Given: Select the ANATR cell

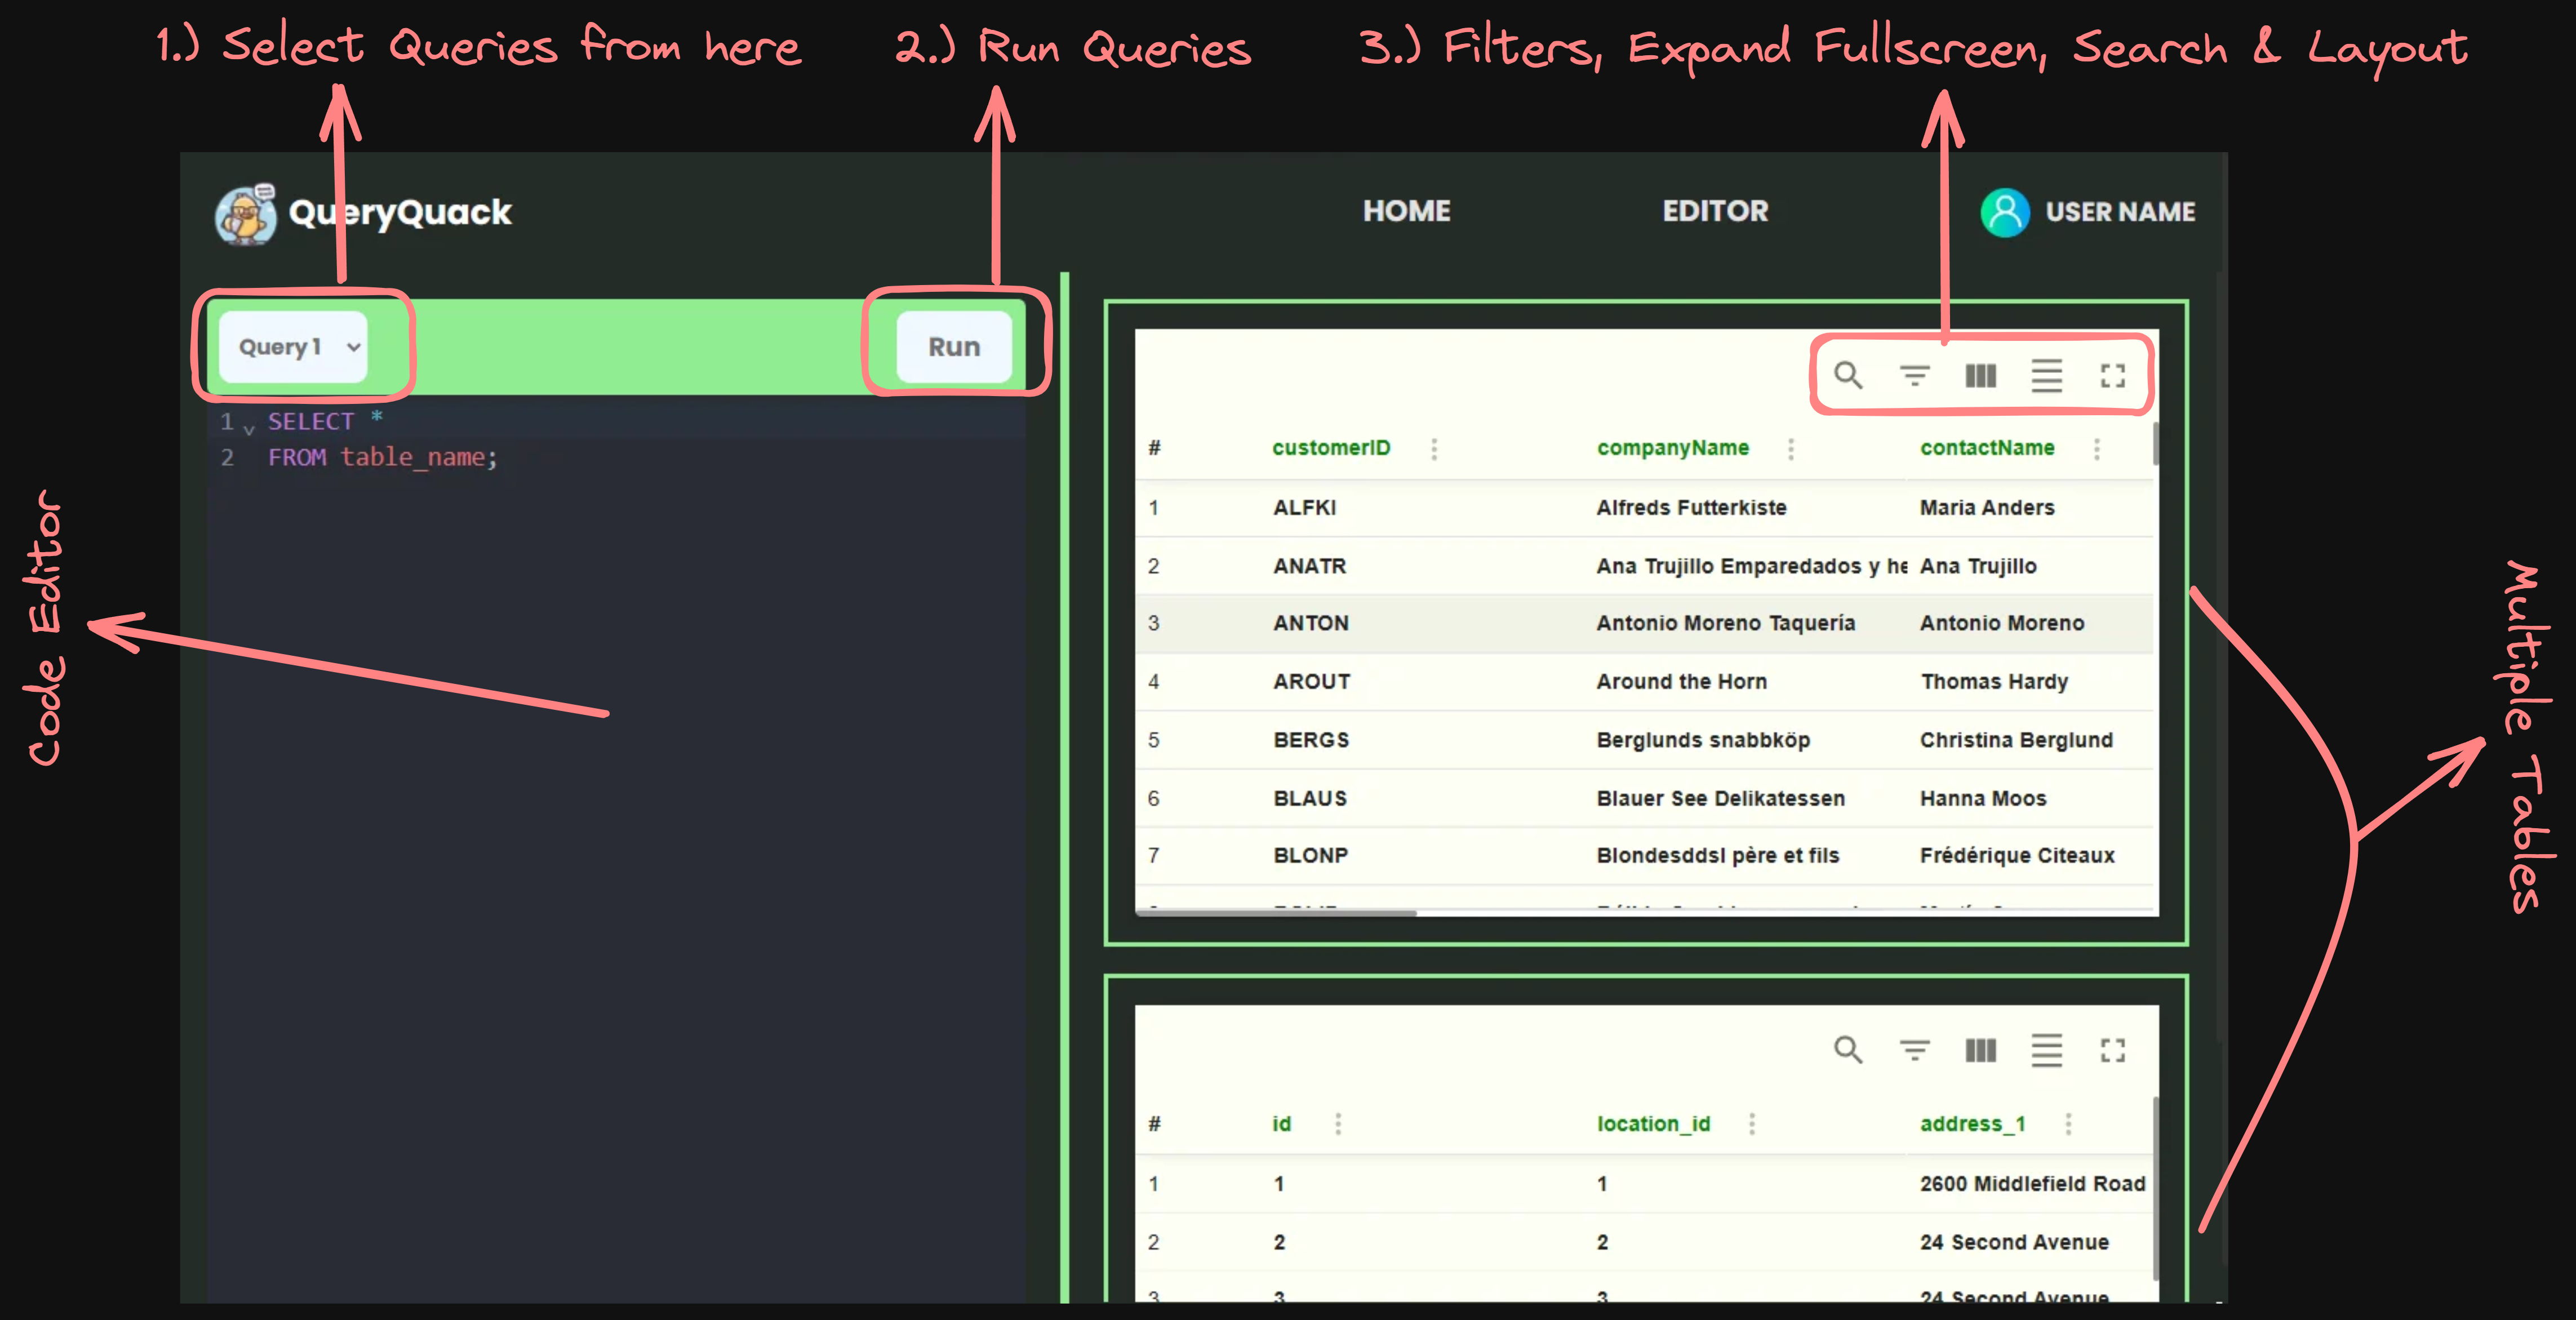Looking at the screenshot, I should click(1309, 566).
